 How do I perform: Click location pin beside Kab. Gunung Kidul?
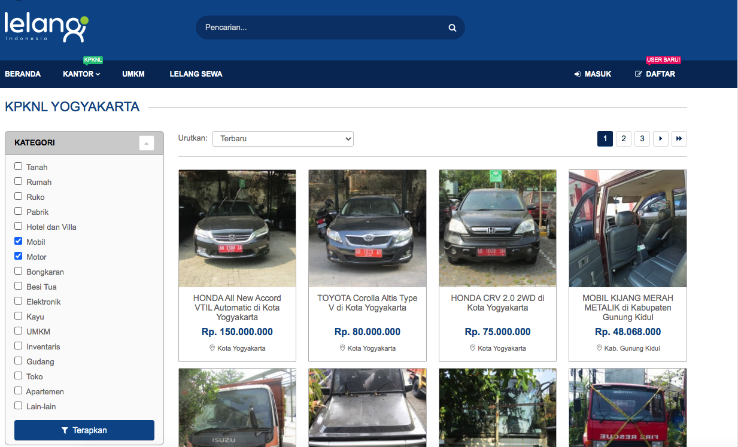pyautogui.click(x=599, y=348)
